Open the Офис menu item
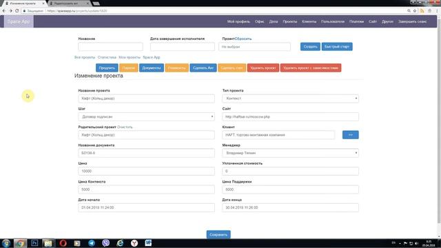 pyautogui.click(x=259, y=21)
